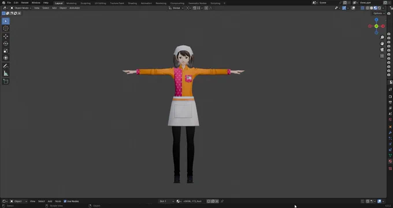
Task: Toggle the camera view gizmo
Action: (x=382, y=50)
